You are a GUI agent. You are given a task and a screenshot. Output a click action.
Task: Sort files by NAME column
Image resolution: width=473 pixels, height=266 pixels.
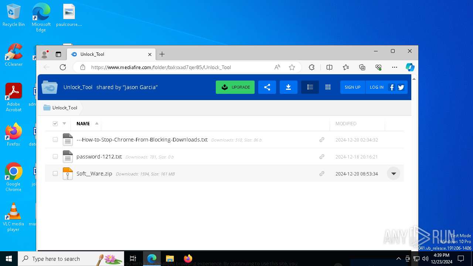click(x=83, y=124)
